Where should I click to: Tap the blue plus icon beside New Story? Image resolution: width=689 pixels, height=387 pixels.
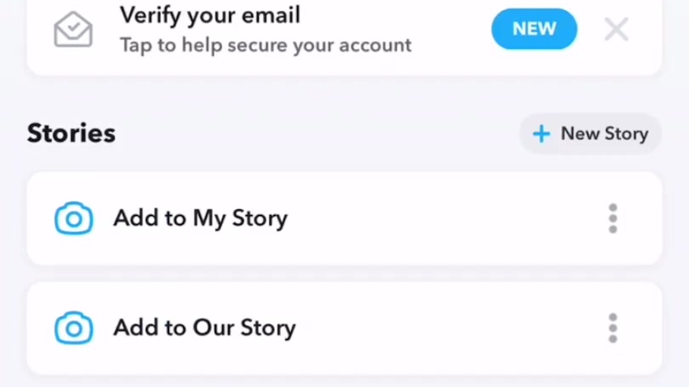coord(541,134)
